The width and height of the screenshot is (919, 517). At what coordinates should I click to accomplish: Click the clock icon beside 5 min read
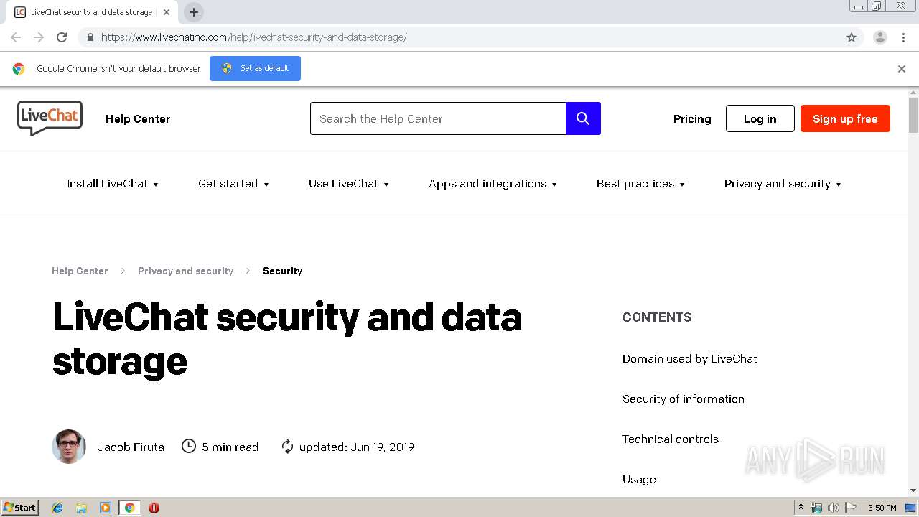point(189,447)
